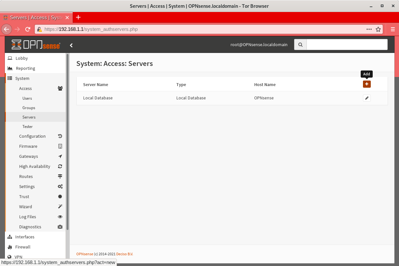Collapse the navigation sidebar with the chevron

pyautogui.click(x=71, y=45)
